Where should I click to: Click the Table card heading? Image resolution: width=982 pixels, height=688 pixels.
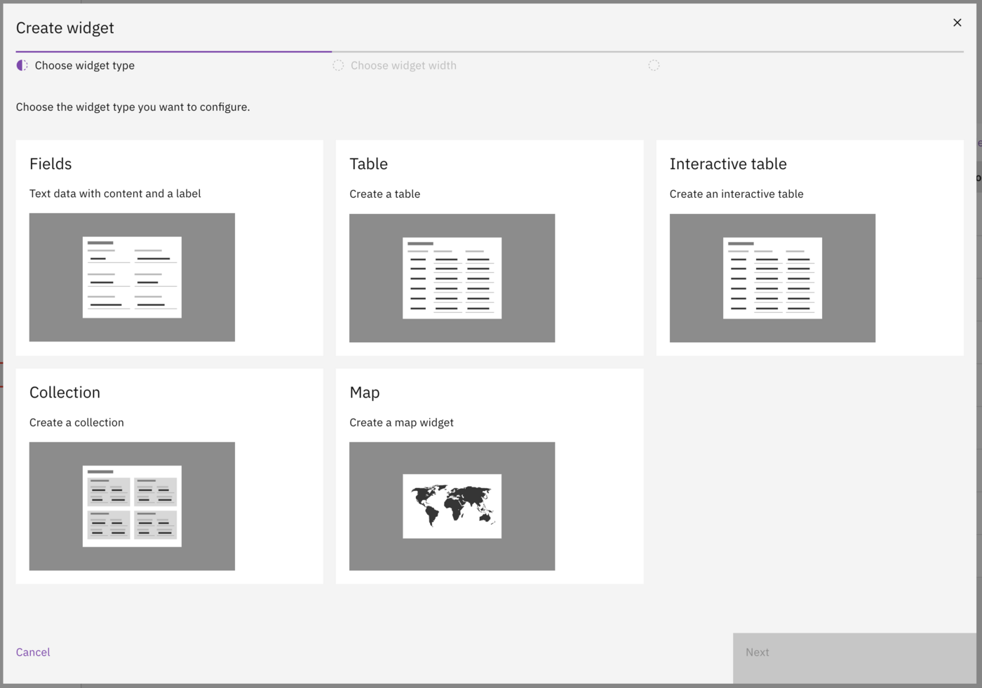click(368, 164)
